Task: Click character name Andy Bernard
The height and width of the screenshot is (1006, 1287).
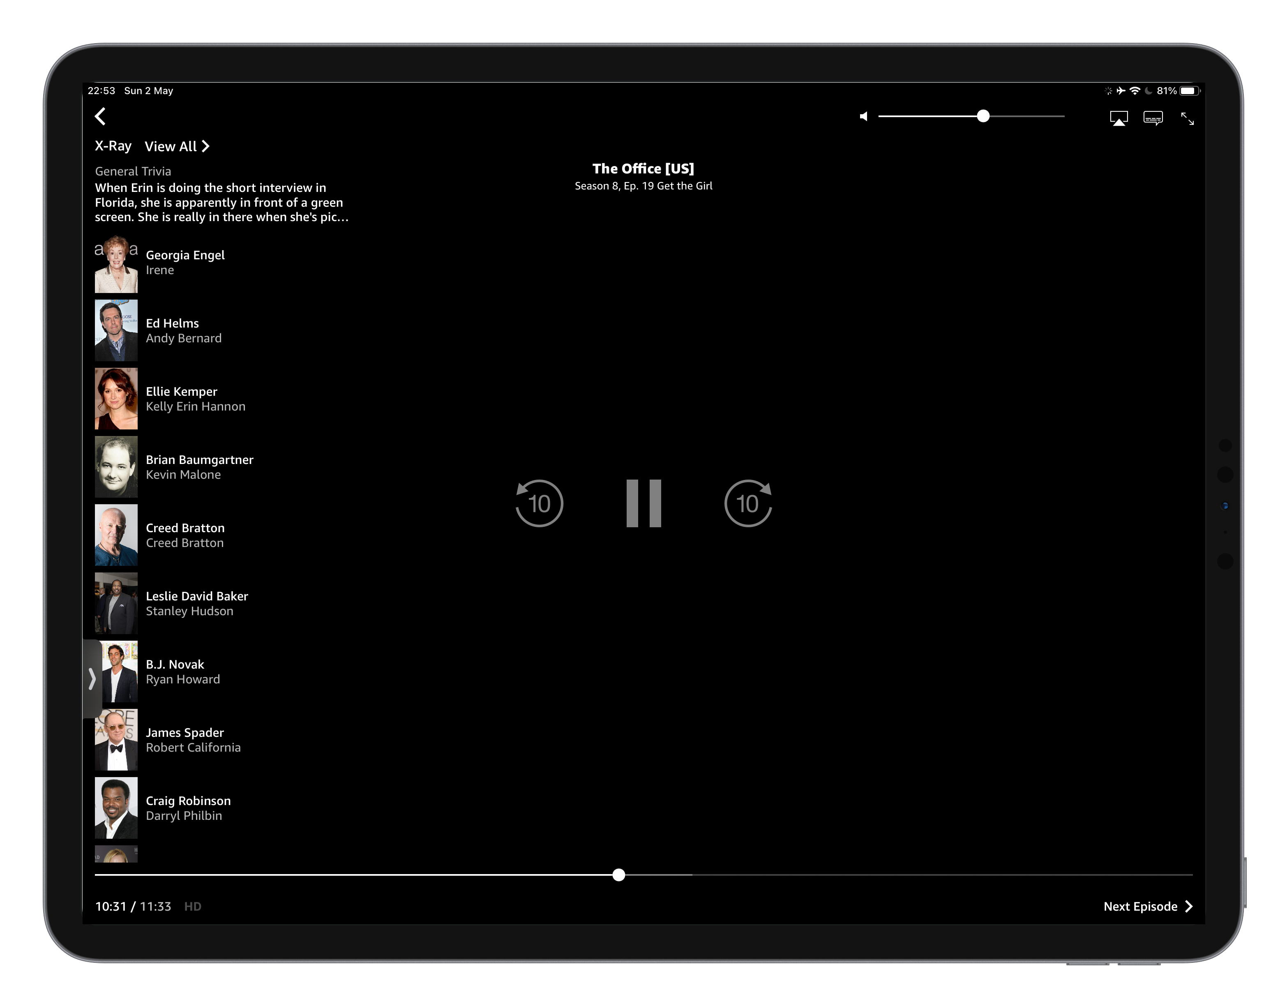Action: pyautogui.click(x=183, y=338)
